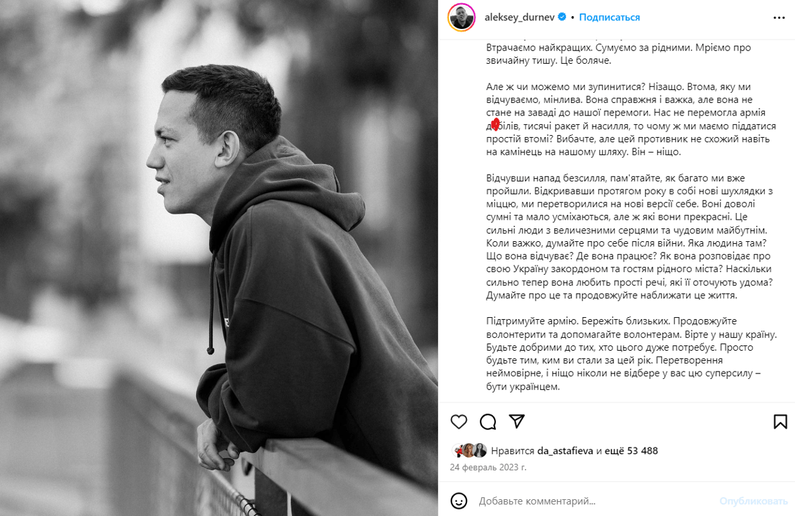Viewport: 795px width, 516px height.
Task: Open the emoji picker smiley icon
Action: [x=459, y=501]
